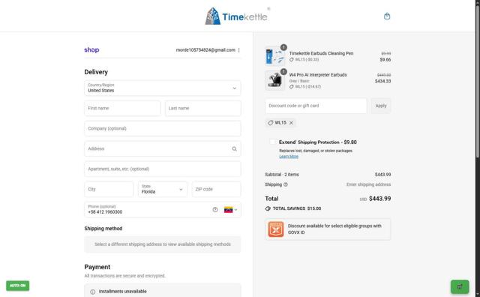Click the shipping methods notice box
The image size is (480, 297).
pyautogui.click(x=163, y=244)
